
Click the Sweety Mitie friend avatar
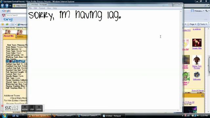[x=197, y=43]
